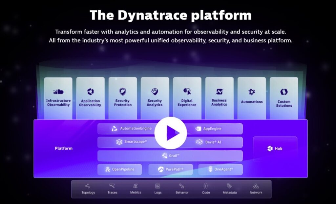Select the OneAgent module
This screenshot has height=204, width=336.
click(x=221, y=169)
